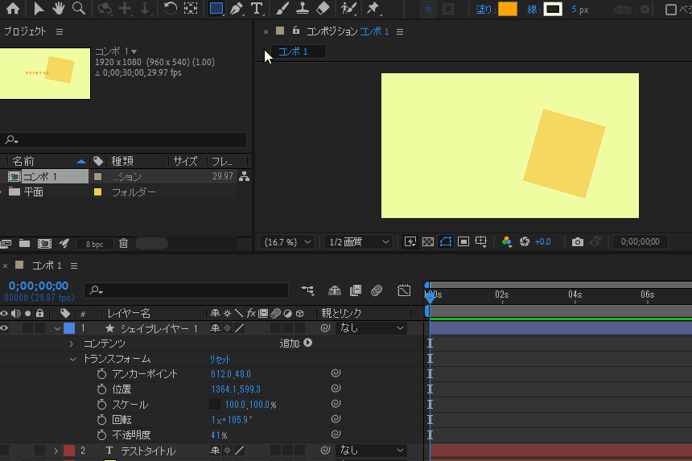Image resolution: width=692 pixels, height=461 pixels.
Task: Toggle the composition lock icon in viewer header
Action: point(296,31)
